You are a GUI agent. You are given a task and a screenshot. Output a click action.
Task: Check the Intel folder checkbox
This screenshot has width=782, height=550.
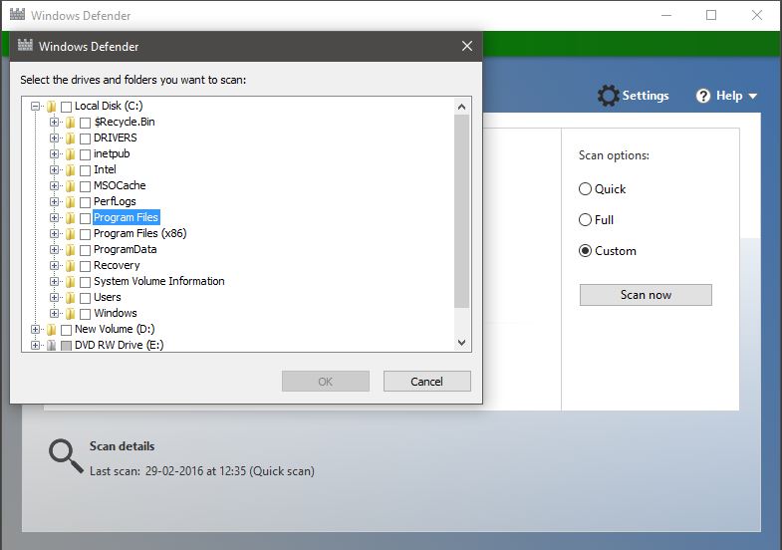(x=86, y=170)
